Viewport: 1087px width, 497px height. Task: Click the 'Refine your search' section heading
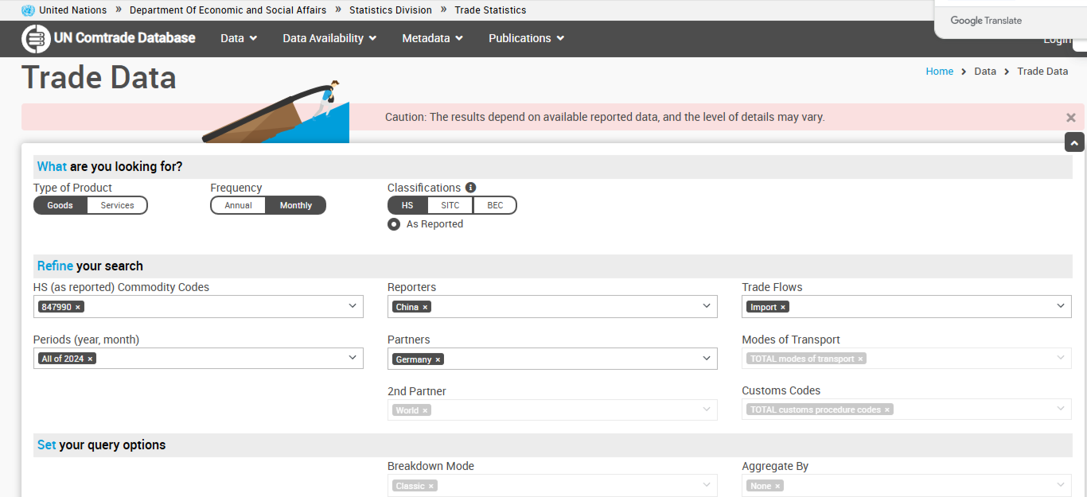click(90, 266)
